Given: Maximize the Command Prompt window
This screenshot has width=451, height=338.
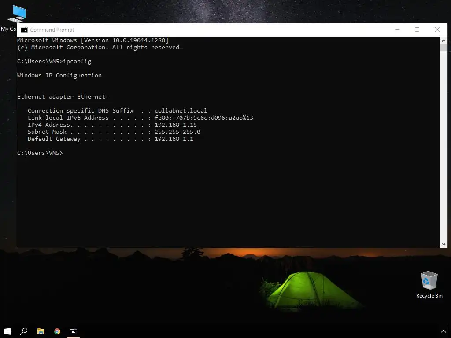Looking at the screenshot, I should [x=417, y=29].
